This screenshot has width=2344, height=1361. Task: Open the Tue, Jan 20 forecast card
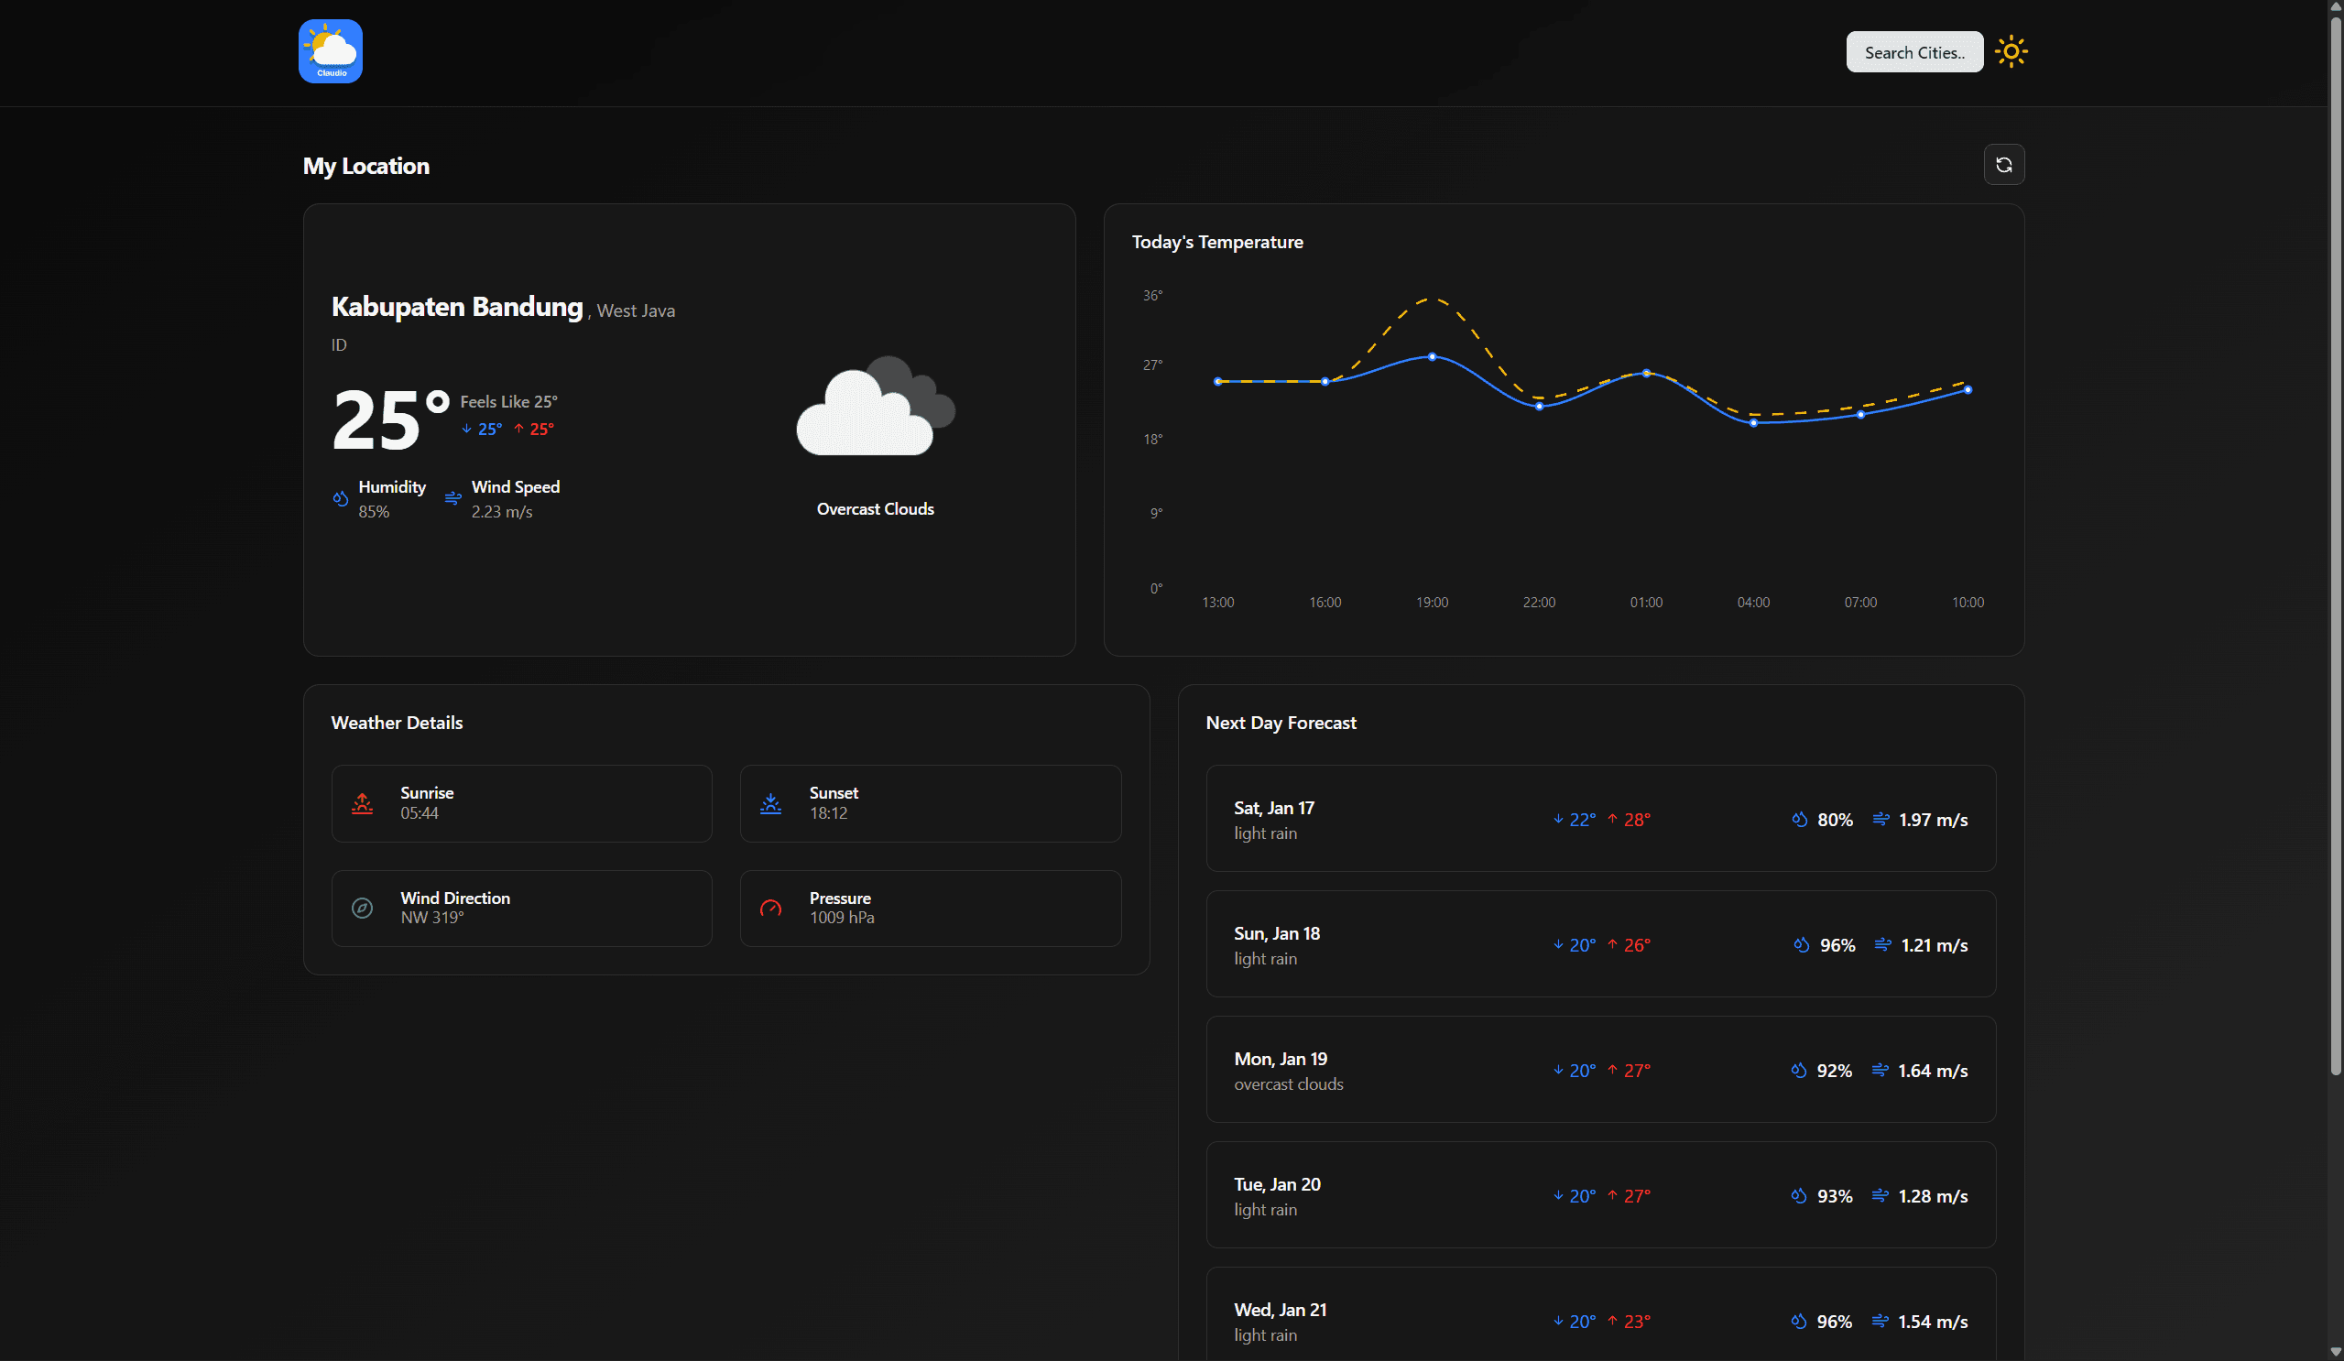tap(1601, 1195)
